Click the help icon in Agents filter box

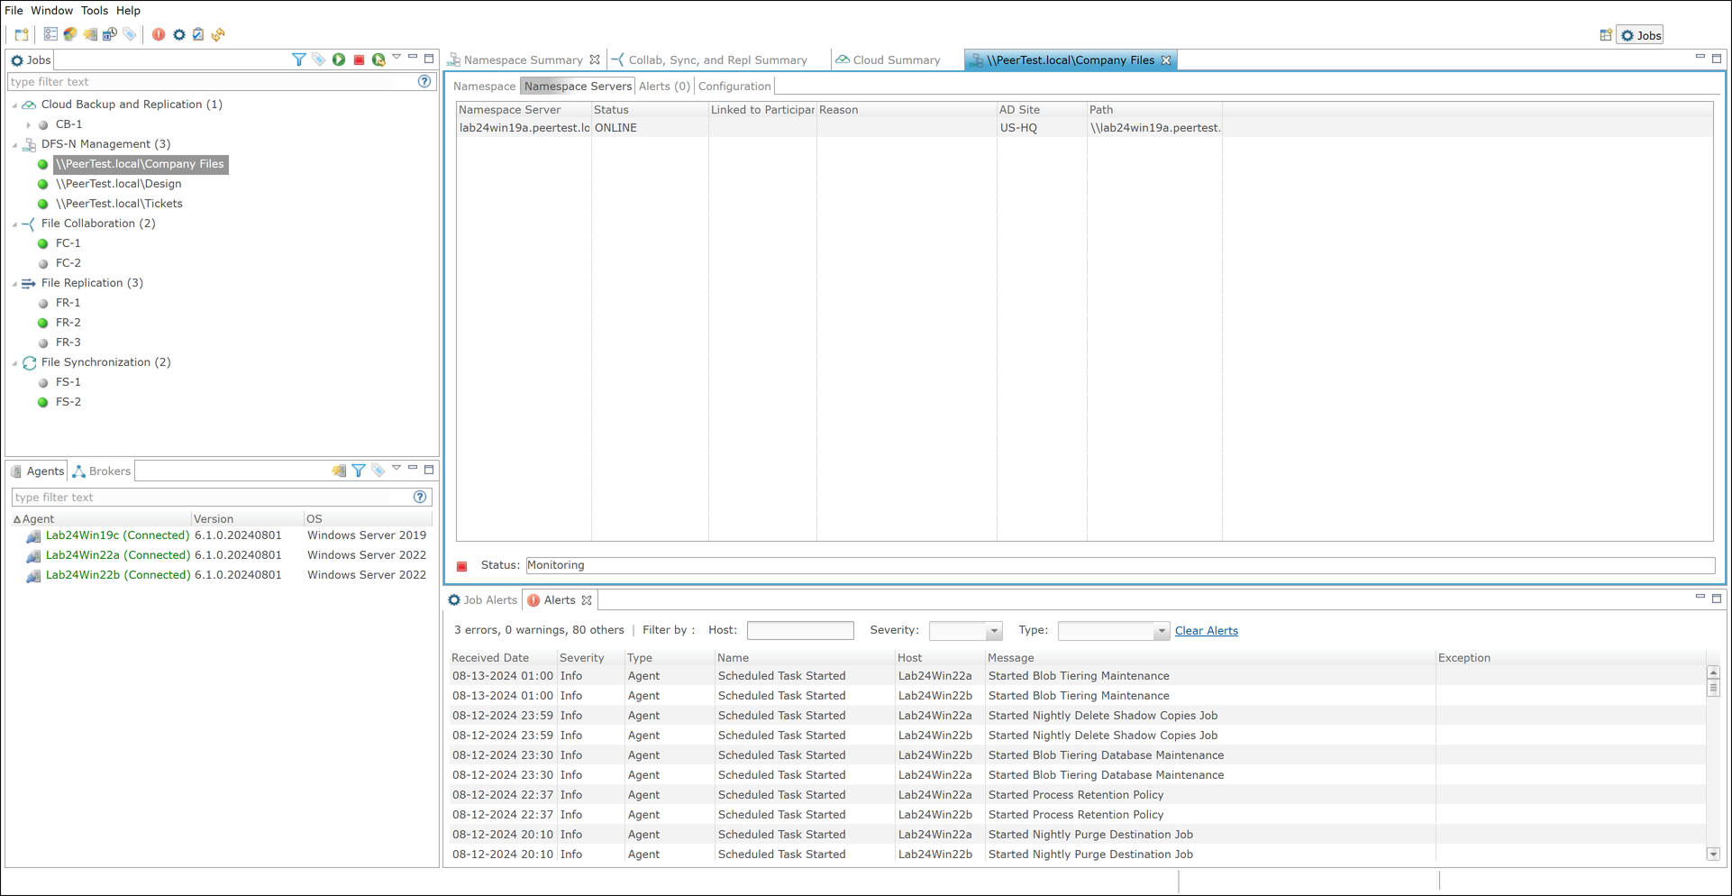(x=420, y=497)
